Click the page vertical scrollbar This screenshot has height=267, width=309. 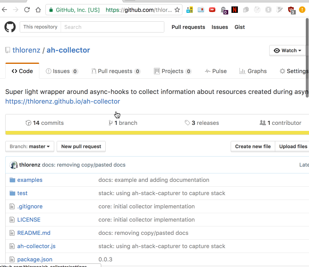tap(307, 58)
